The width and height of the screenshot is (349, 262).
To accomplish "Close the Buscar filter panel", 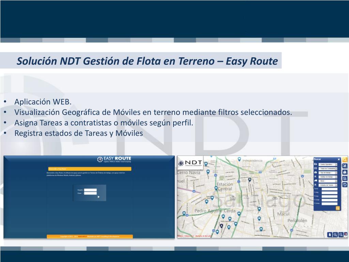I will (339, 159).
